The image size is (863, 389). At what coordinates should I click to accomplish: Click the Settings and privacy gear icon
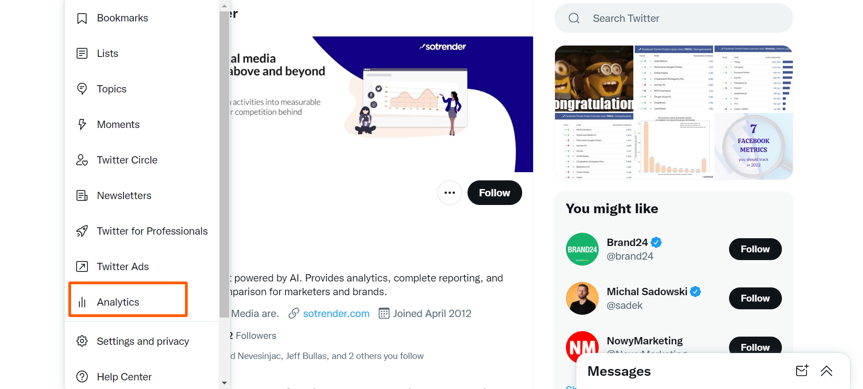click(x=82, y=341)
